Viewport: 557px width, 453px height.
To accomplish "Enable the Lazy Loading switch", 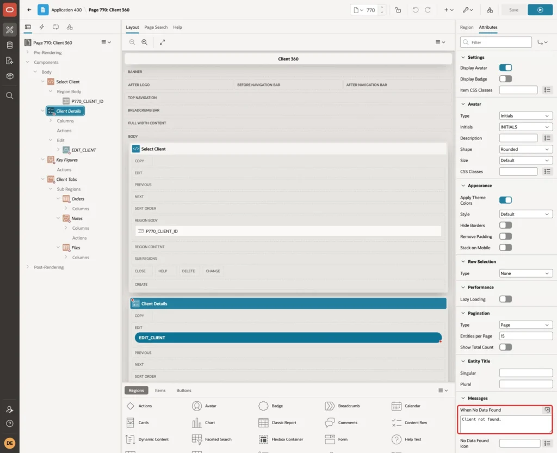I will [505, 299].
